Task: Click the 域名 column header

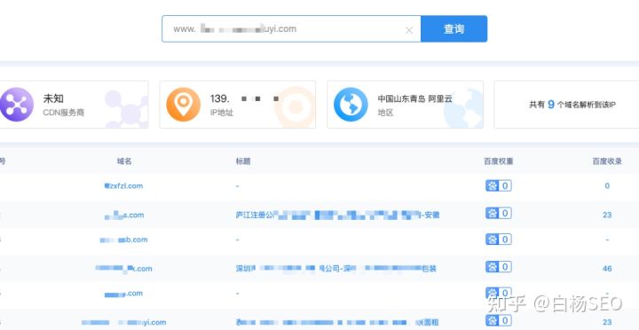Action: [124, 161]
